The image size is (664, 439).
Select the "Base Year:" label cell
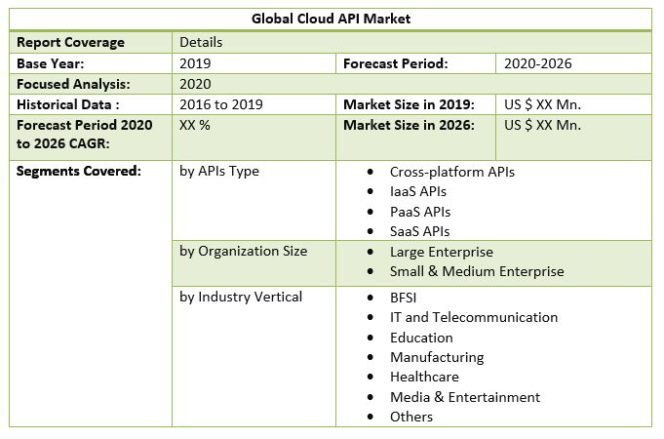click(51, 63)
